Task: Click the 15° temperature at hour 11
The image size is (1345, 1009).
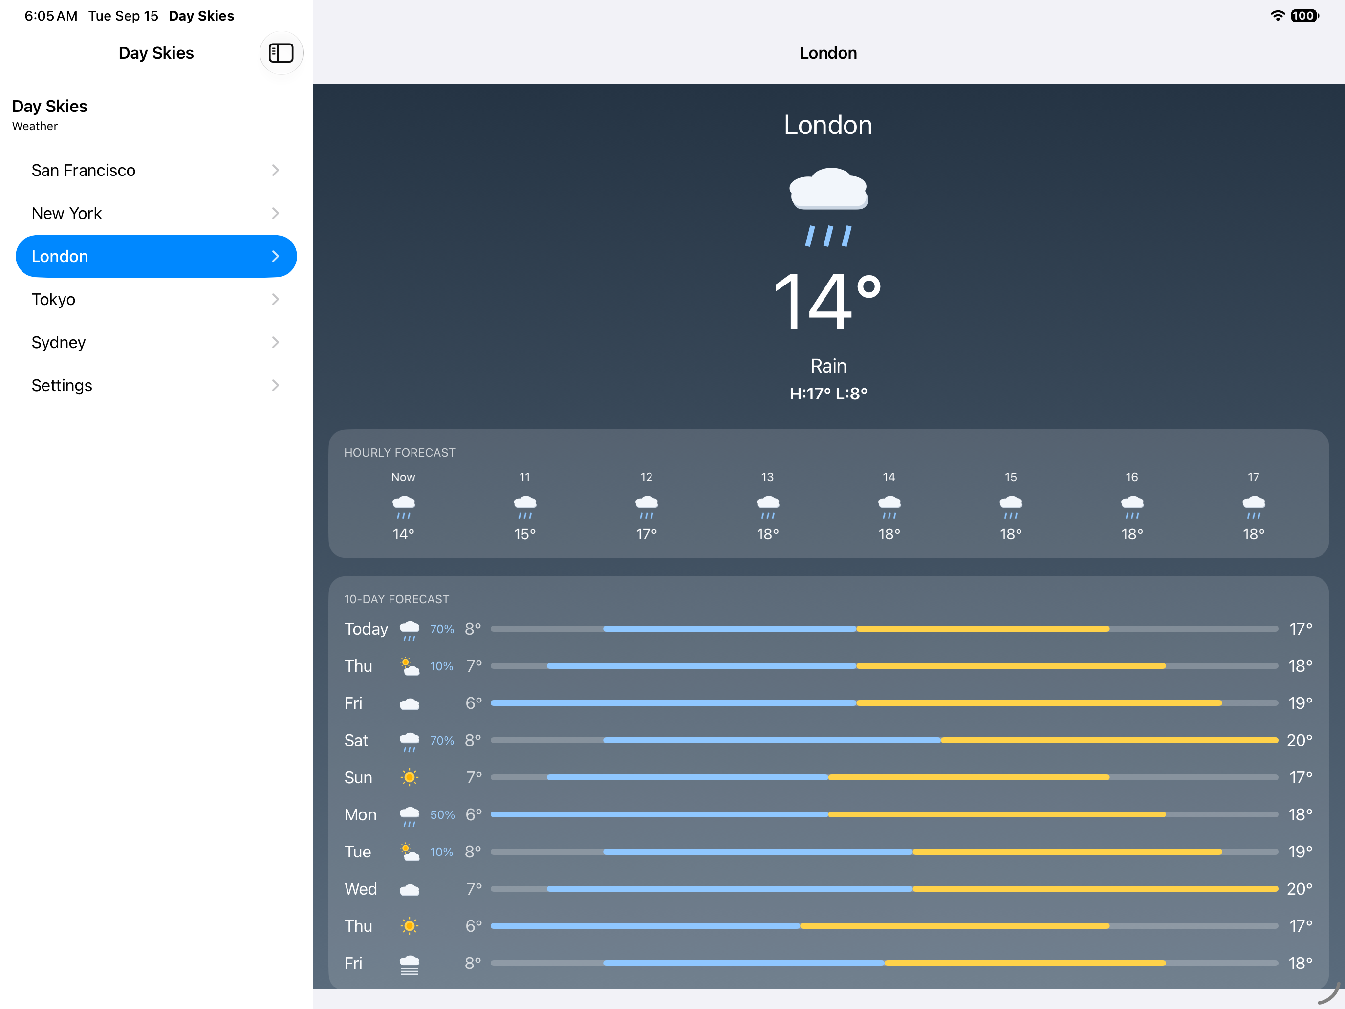Action: click(x=525, y=534)
